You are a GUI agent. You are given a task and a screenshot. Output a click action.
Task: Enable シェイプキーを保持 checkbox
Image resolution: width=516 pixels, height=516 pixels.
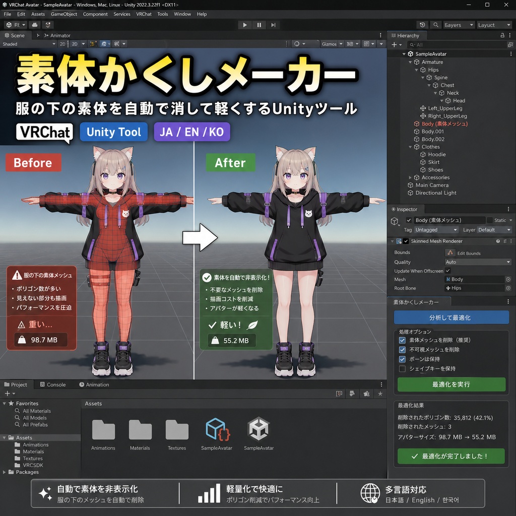[x=402, y=369]
